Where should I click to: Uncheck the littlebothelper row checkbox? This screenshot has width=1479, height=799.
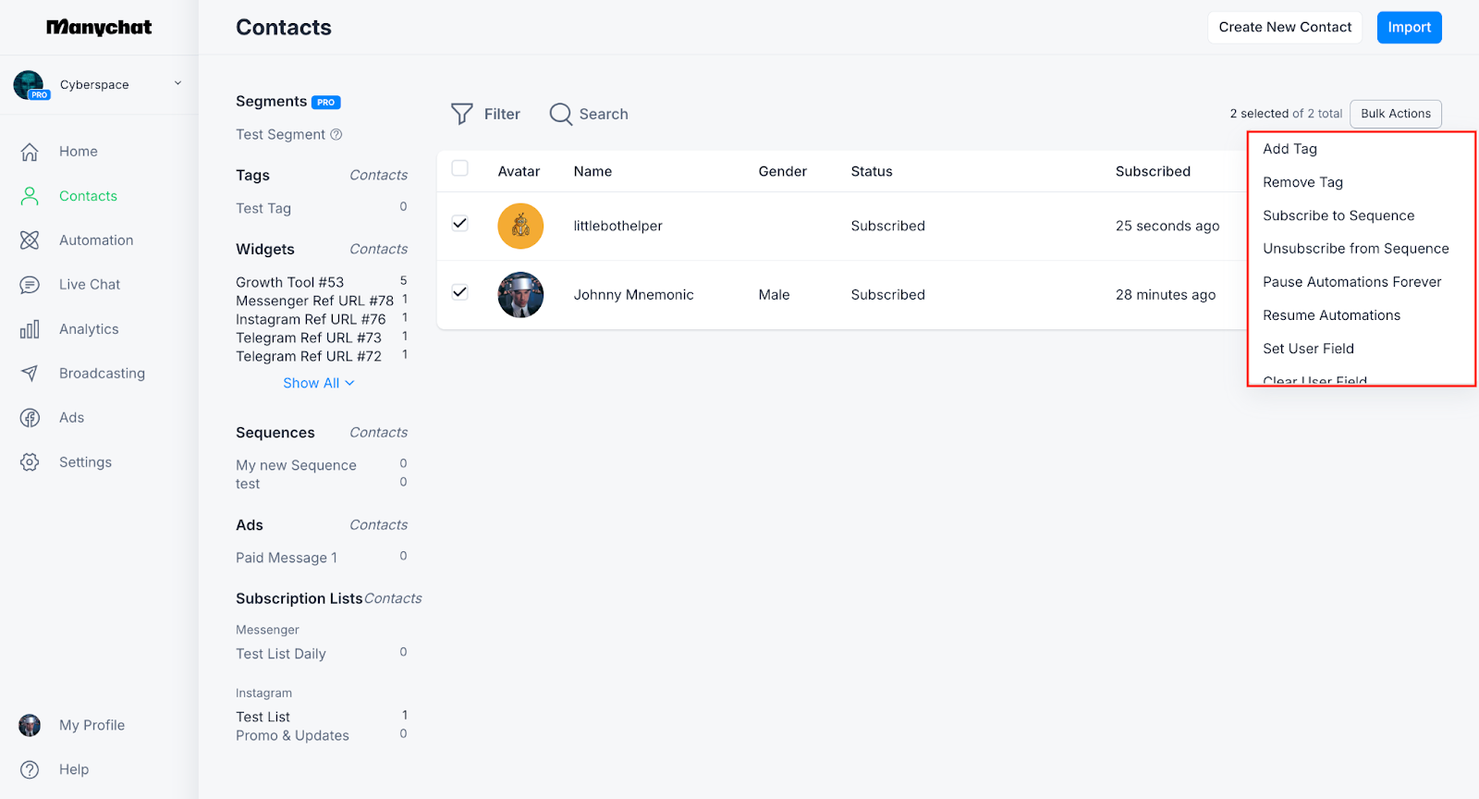tap(459, 223)
